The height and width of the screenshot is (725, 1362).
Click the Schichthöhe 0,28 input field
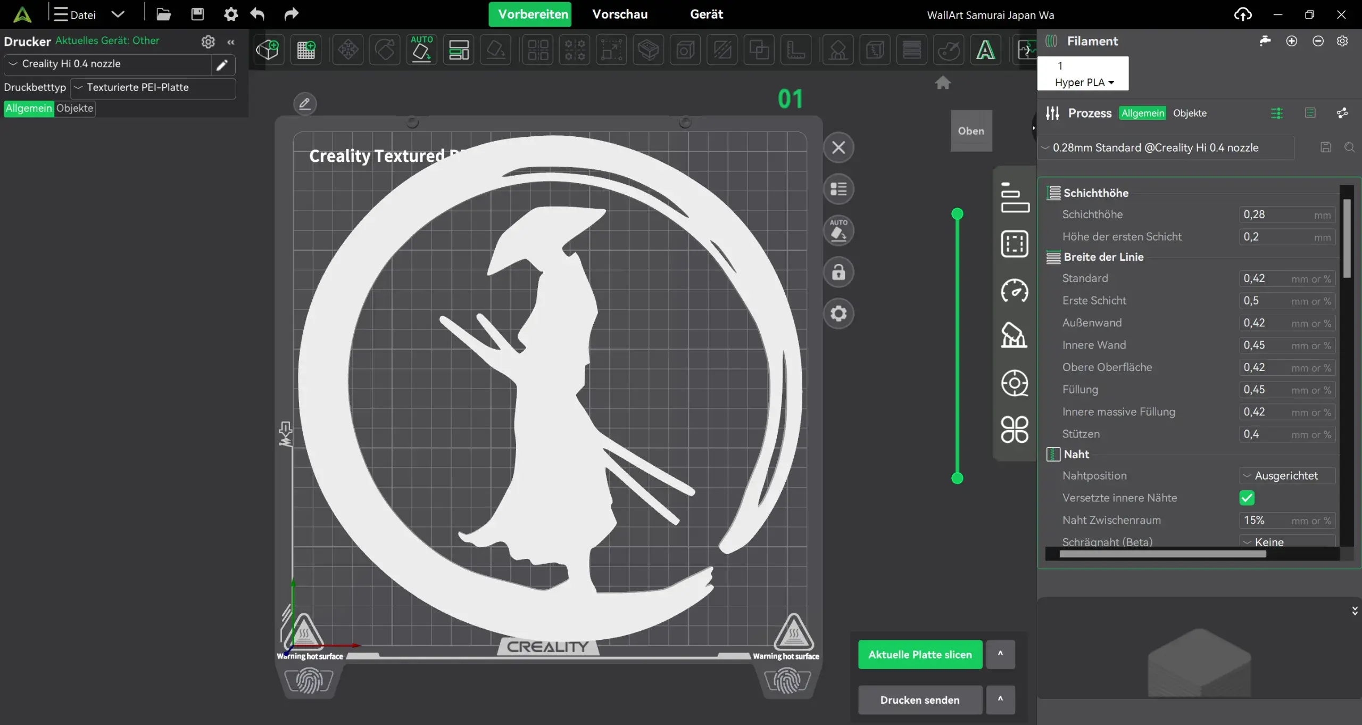(x=1287, y=215)
